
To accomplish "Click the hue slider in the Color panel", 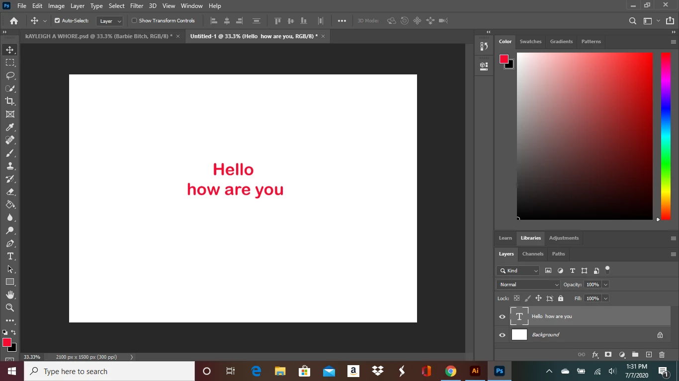I will [x=666, y=136].
